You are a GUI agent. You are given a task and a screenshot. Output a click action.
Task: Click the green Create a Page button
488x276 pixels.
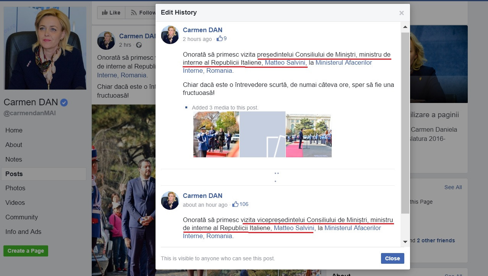(26, 251)
